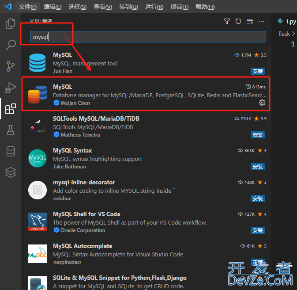Viewport: 297px width, 290px height.
Task: Click the nespinozacr publisher name
Action: [x=67, y=262]
